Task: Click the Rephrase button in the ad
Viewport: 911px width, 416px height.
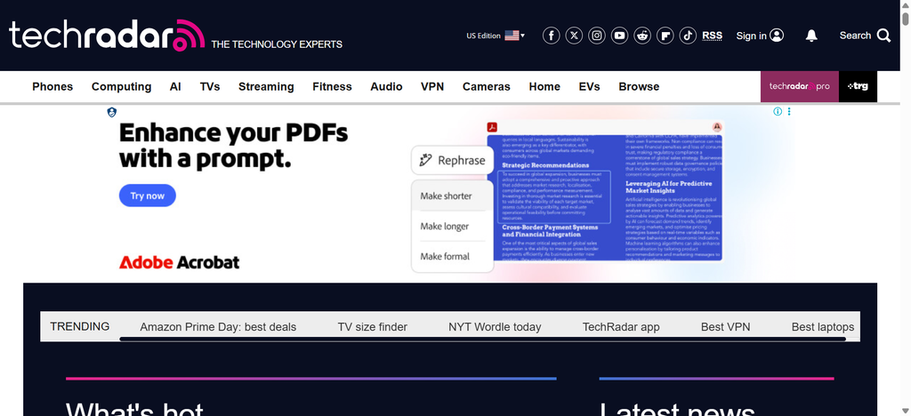Action: pos(452,160)
